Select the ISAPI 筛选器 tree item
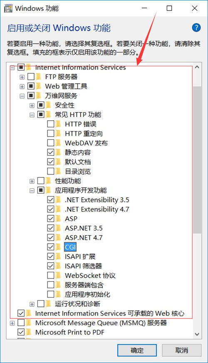 pyautogui.click(x=83, y=266)
